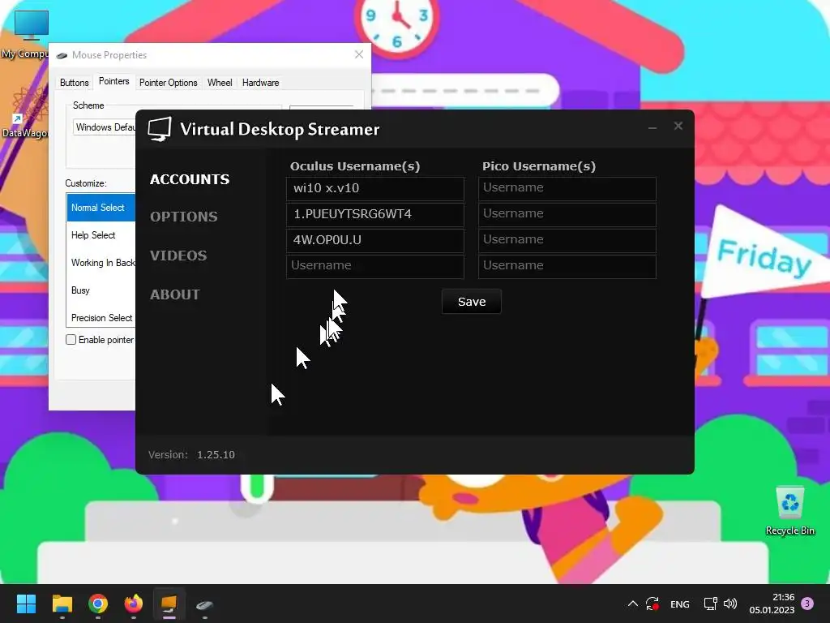
Task: Open the notification badge showing 3
Action: tap(807, 604)
